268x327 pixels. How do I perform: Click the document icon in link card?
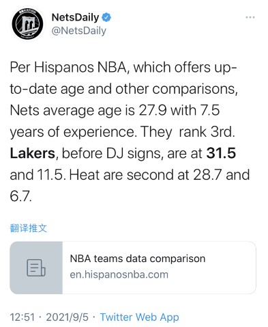(x=36, y=267)
